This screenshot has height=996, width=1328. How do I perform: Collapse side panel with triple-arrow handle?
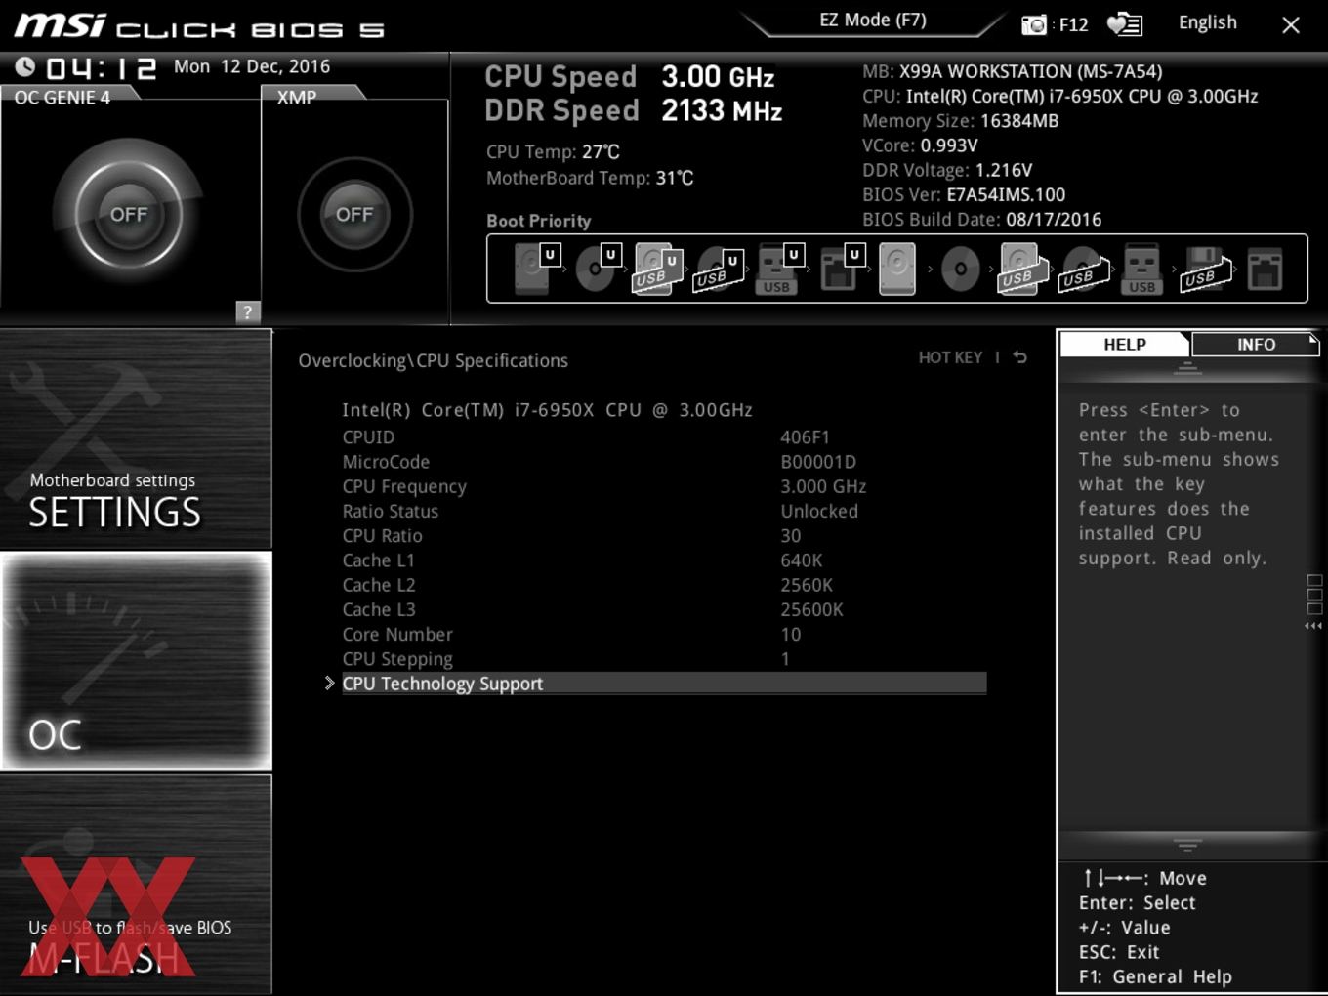[1313, 626]
